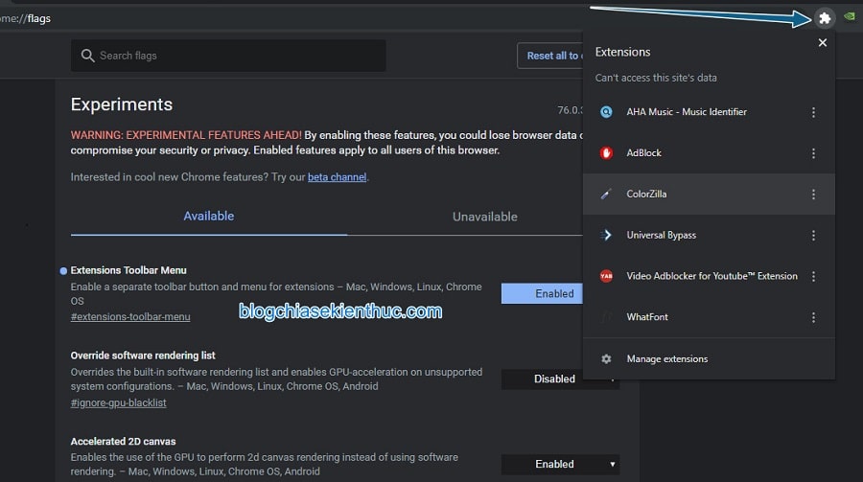Click the AdBlock red hand icon
This screenshot has height=482, width=863.
click(x=606, y=153)
